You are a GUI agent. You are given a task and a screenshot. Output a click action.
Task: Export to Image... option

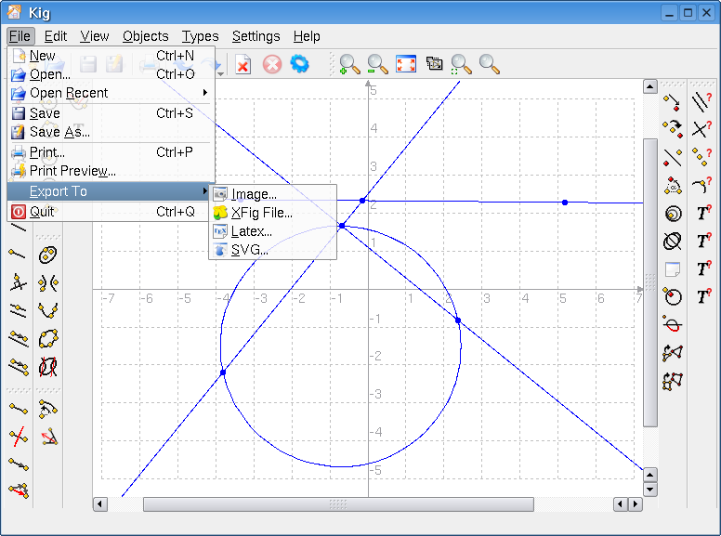point(272,194)
